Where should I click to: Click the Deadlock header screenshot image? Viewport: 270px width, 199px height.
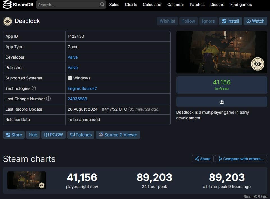click(222, 52)
